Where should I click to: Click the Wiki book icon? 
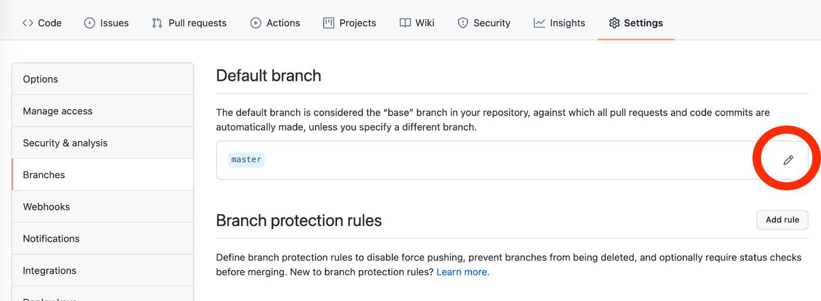(405, 23)
